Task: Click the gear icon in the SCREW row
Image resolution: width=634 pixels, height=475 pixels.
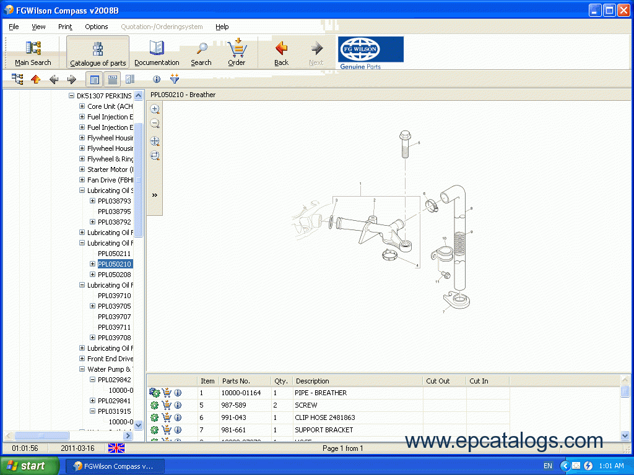Action: [x=154, y=405]
